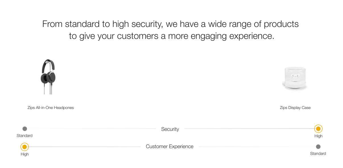Click Customer Experience track right of its title
The height and width of the screenshot is (168, 343).
click(256, 147)
